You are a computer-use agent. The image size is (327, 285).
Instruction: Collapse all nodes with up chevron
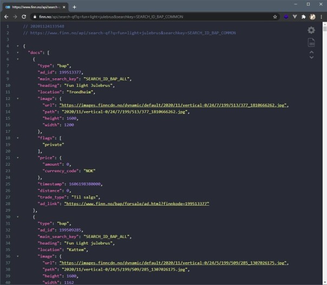pos(311,52)
